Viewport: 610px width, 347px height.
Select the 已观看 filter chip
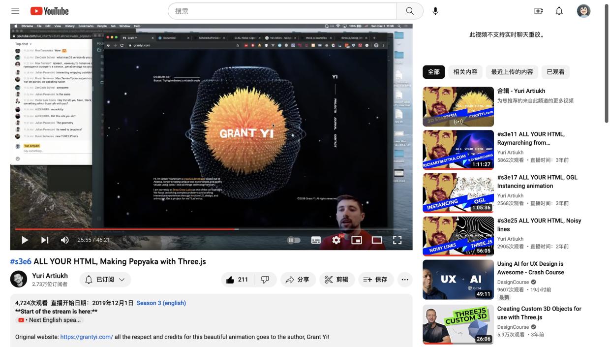[556, 72]
